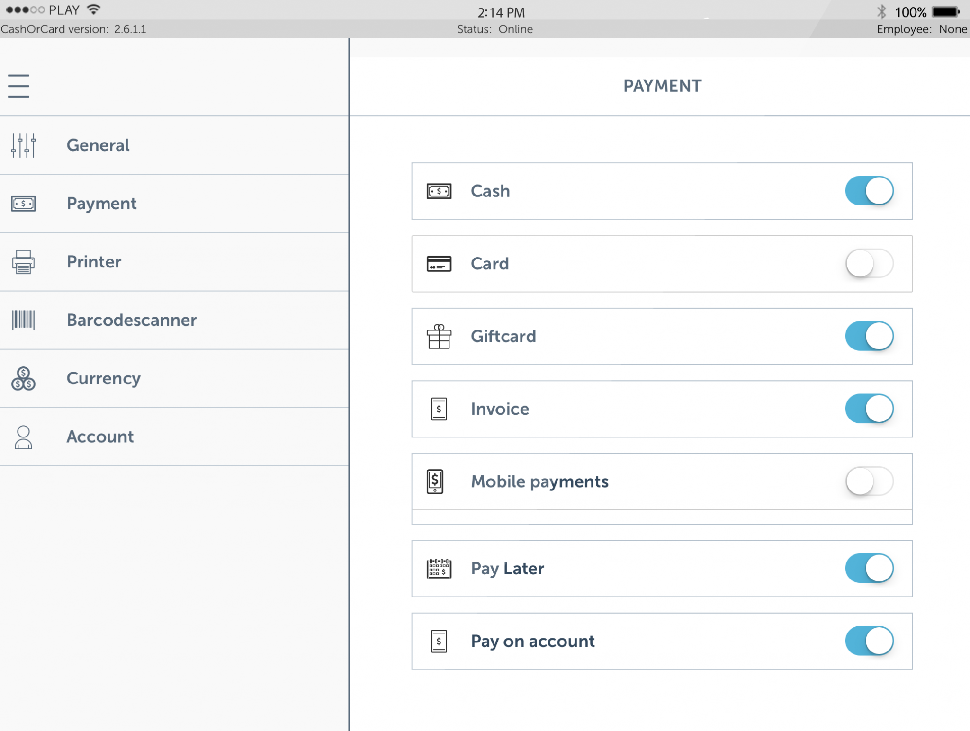Turn off the Invoice toggle
This screenshot has height=731, width=970.
pyautogui.click(x=869, y=408)
